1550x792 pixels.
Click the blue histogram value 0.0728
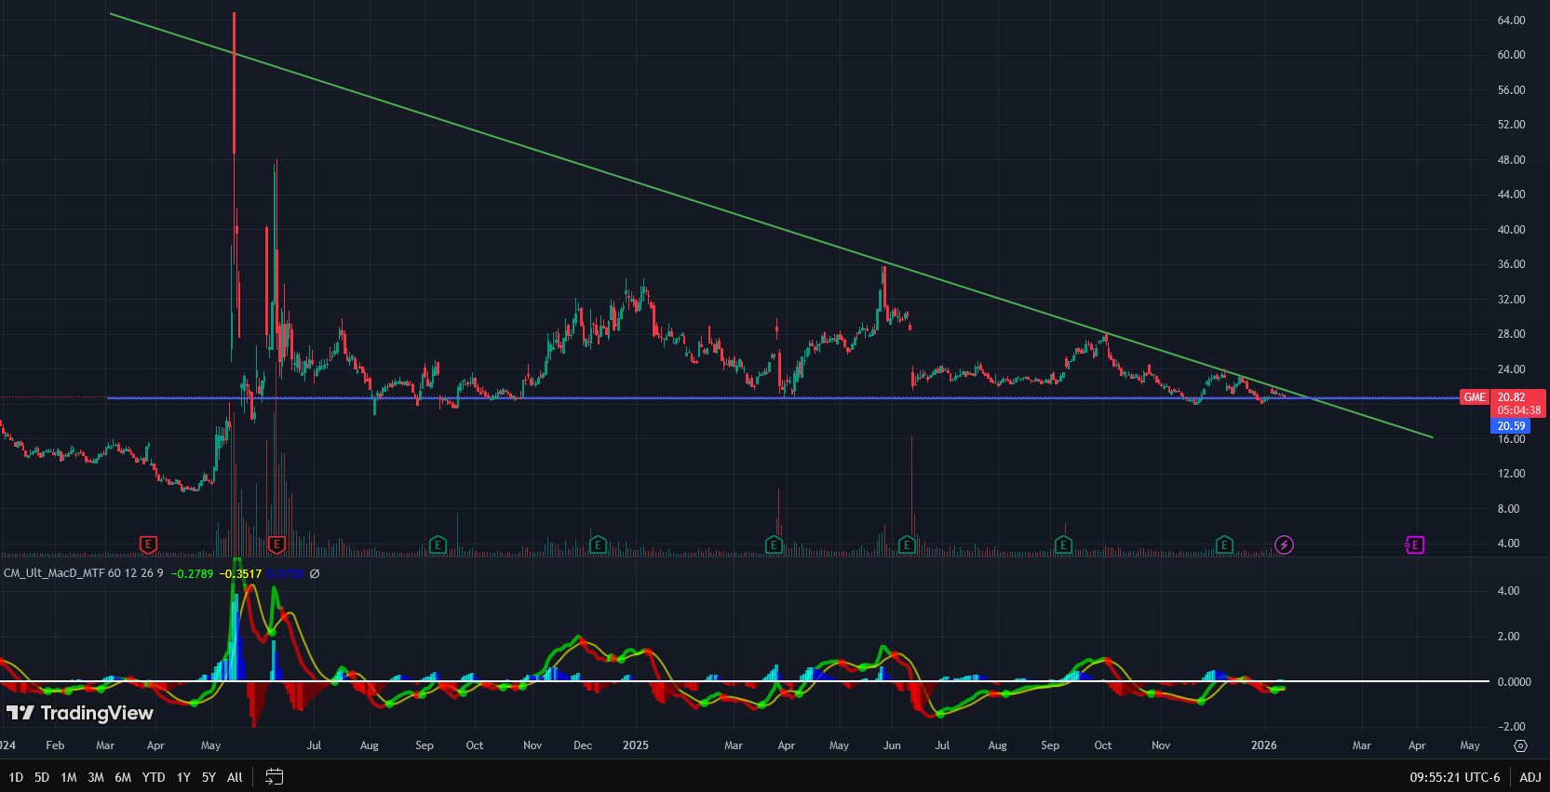pos(286,574)
